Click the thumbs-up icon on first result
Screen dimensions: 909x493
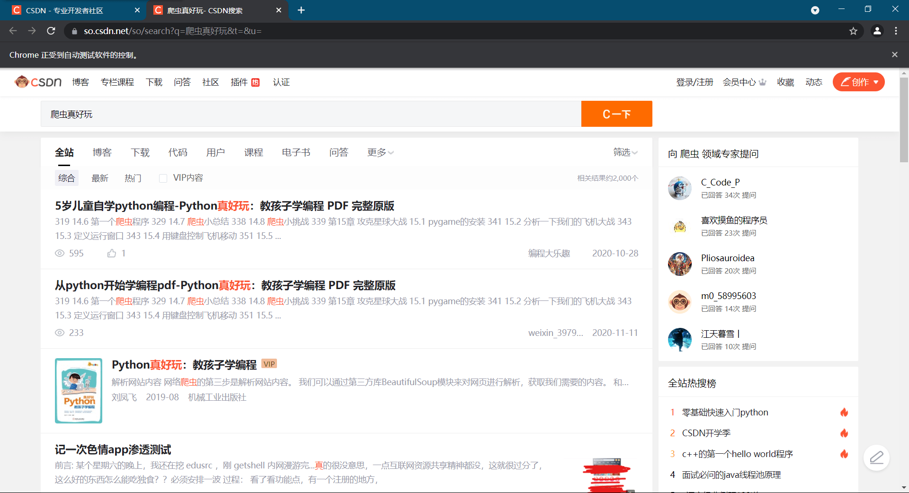tap(112, 253)
